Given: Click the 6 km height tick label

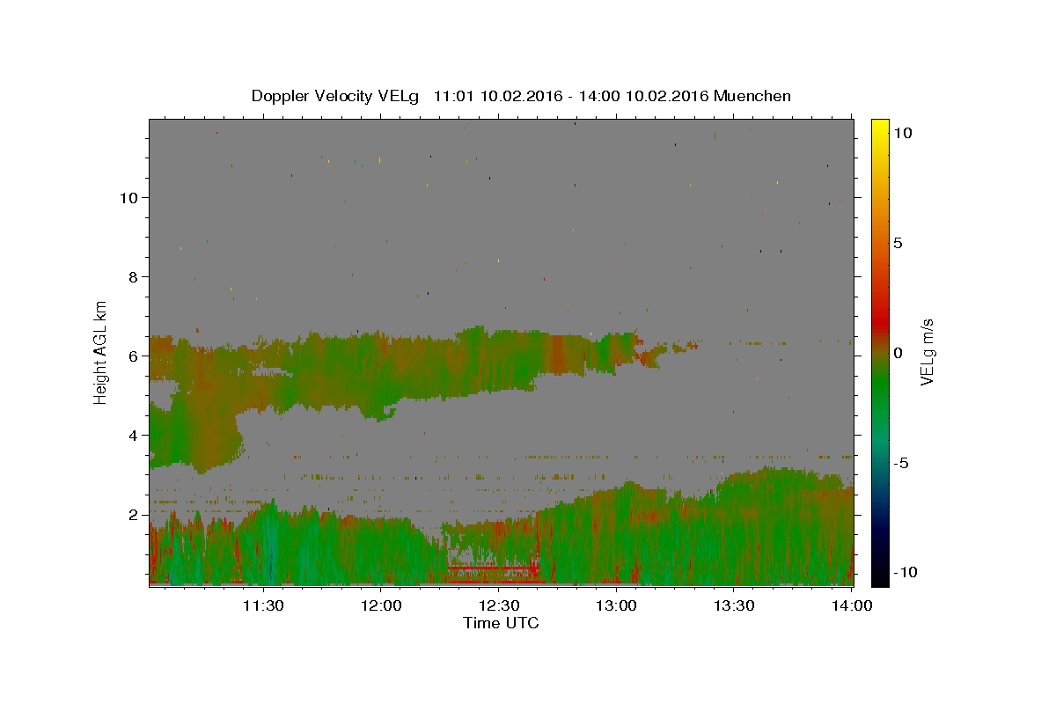Looking at the screenshot, I should click(x=135, y=356).
